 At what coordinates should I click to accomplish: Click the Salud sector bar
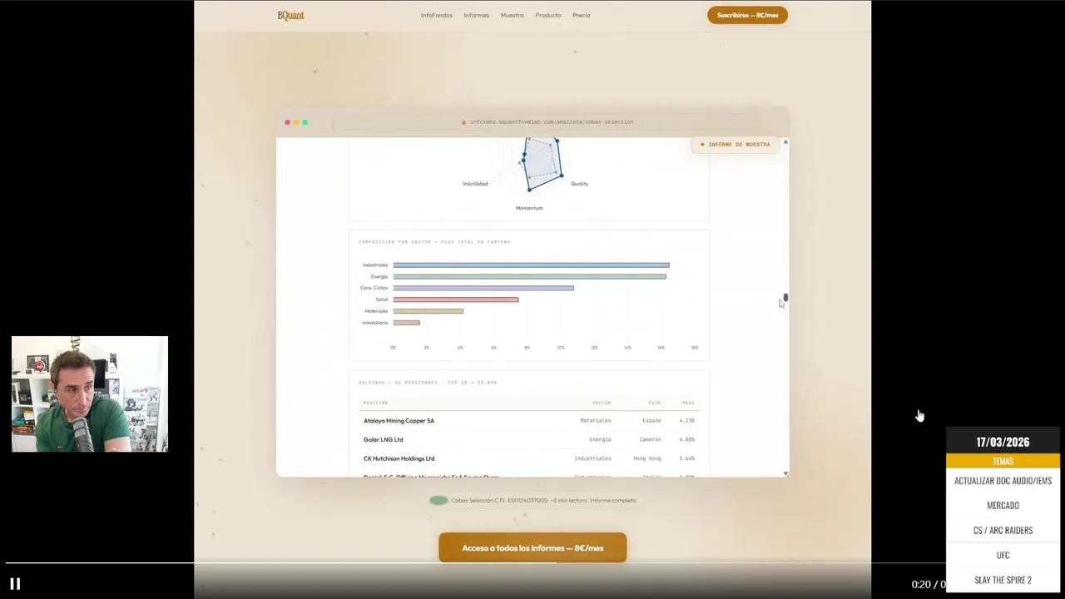456,299
